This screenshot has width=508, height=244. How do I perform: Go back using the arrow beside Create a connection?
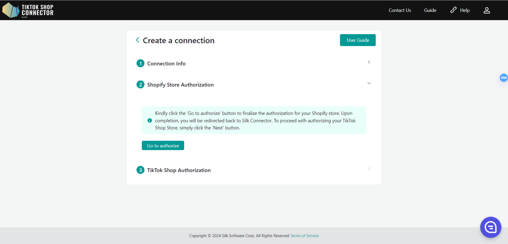tap(137, 40)
